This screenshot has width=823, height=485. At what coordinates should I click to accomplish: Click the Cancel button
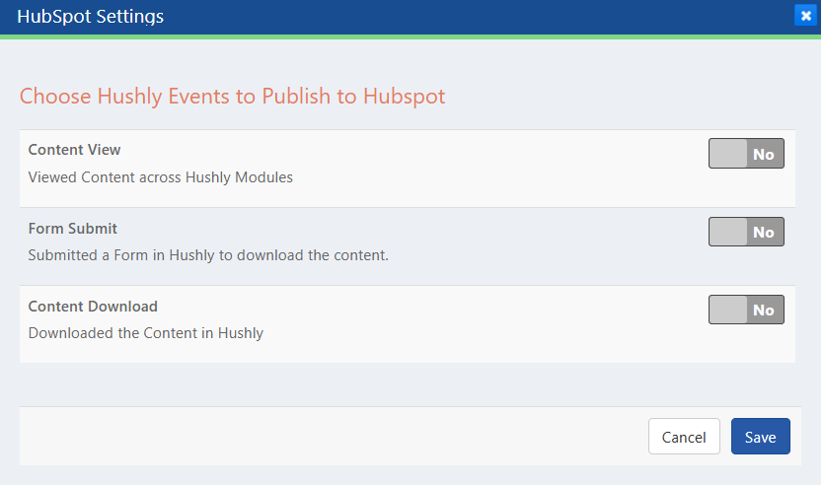click(684, 437)
